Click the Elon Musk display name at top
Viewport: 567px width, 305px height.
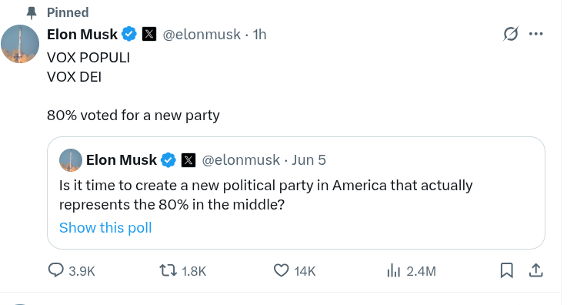pos(82,35)
